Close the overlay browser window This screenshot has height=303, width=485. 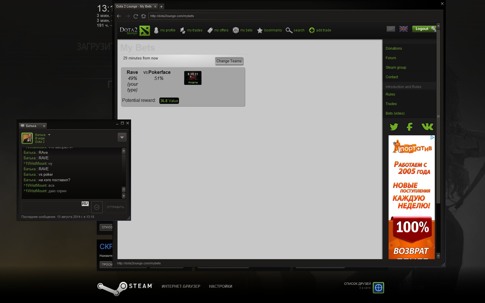pyautogui.click(x=442, y=4)
